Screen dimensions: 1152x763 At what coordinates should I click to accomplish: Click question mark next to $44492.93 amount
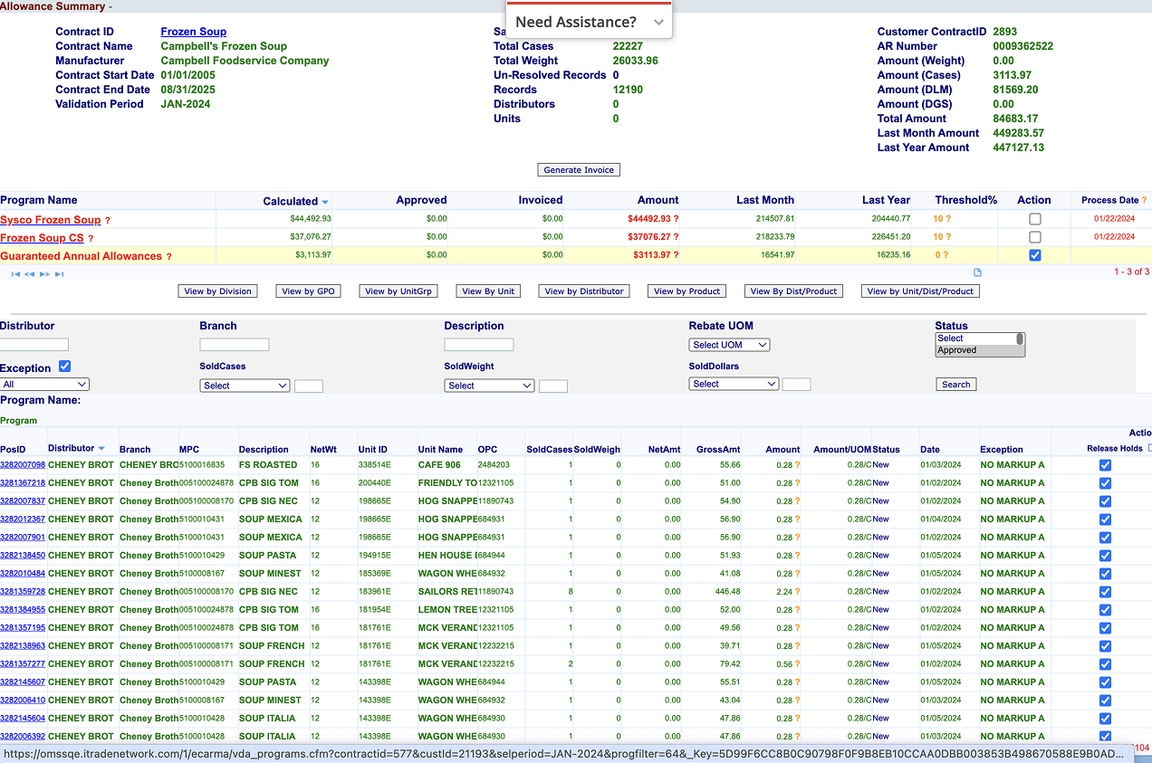point(676,219)
